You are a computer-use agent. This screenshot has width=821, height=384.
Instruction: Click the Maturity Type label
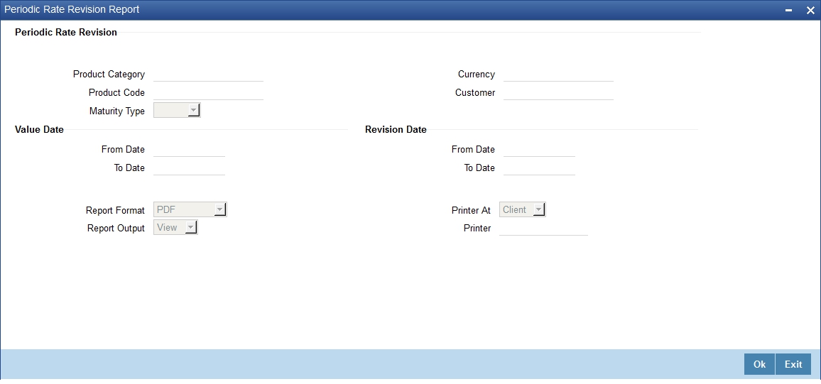(x=117, y=111)
